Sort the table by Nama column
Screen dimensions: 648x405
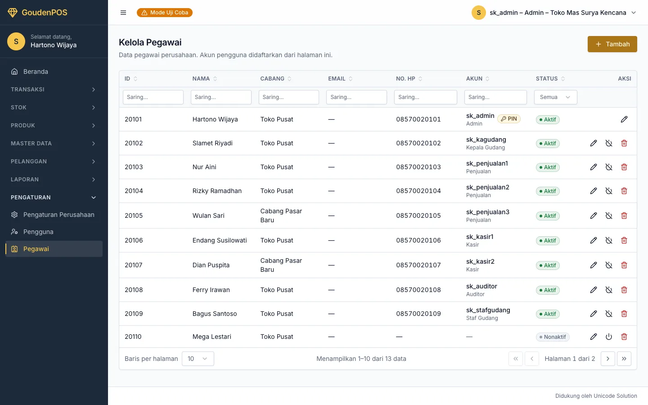(x=205, y=79)
